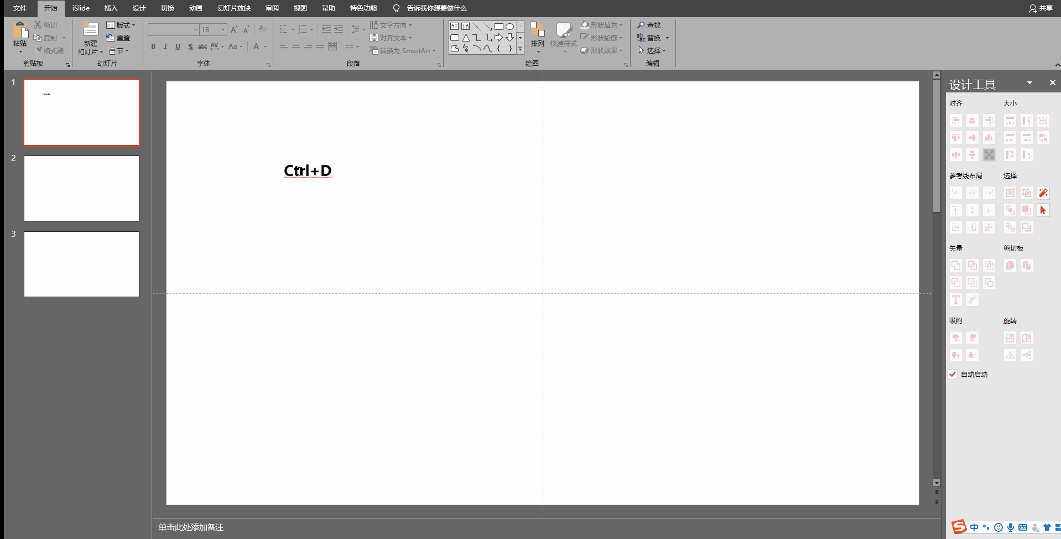Click the 重置 reset slide button
The image size is (1061, 539).
118,38
